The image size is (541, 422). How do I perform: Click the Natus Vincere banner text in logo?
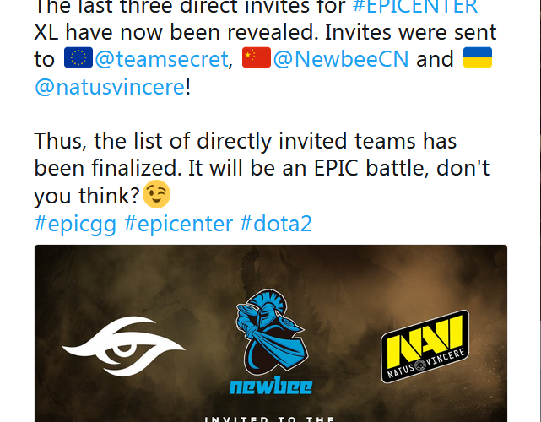click(426, 364)
